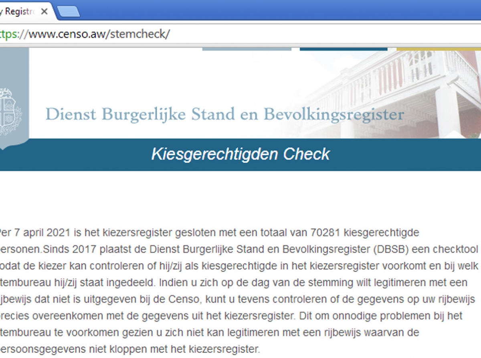Select the light grey-blue header bar

247,49
